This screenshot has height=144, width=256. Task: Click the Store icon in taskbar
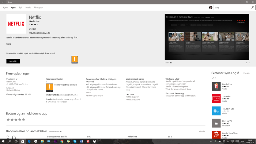[23, 141]
